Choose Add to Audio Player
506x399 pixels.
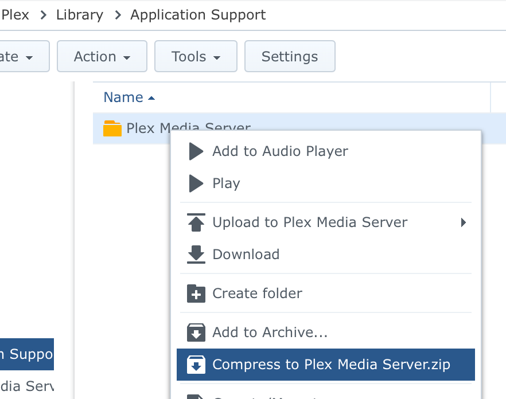click(326, 151)
